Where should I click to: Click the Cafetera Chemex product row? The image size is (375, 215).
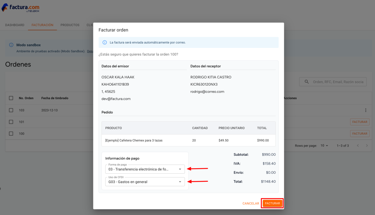tap(189, 140)
